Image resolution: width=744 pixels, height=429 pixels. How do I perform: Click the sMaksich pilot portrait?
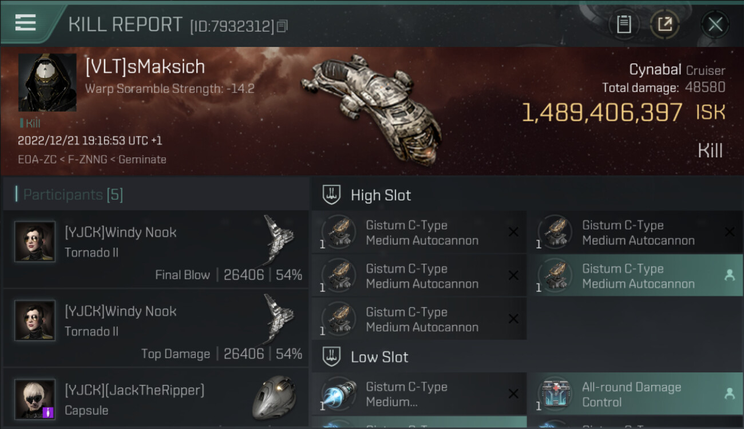48,82
